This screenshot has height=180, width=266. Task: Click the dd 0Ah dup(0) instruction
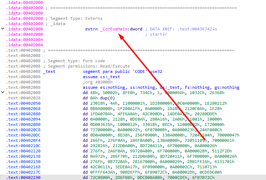point(99,98)
